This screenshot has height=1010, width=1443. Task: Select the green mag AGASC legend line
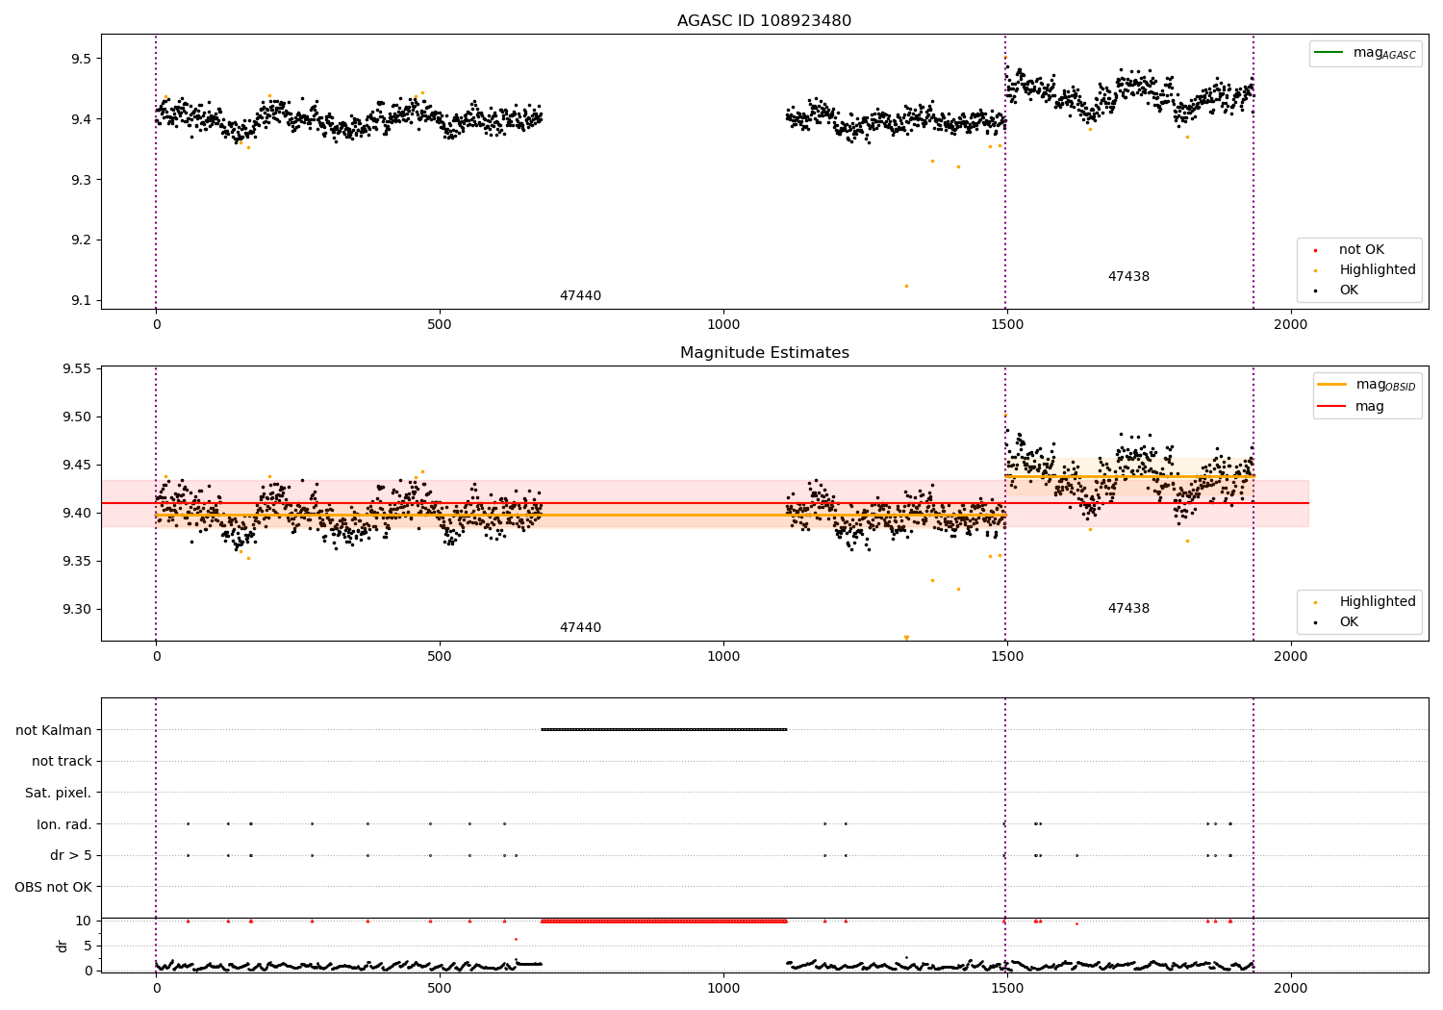click(1329, 52)
